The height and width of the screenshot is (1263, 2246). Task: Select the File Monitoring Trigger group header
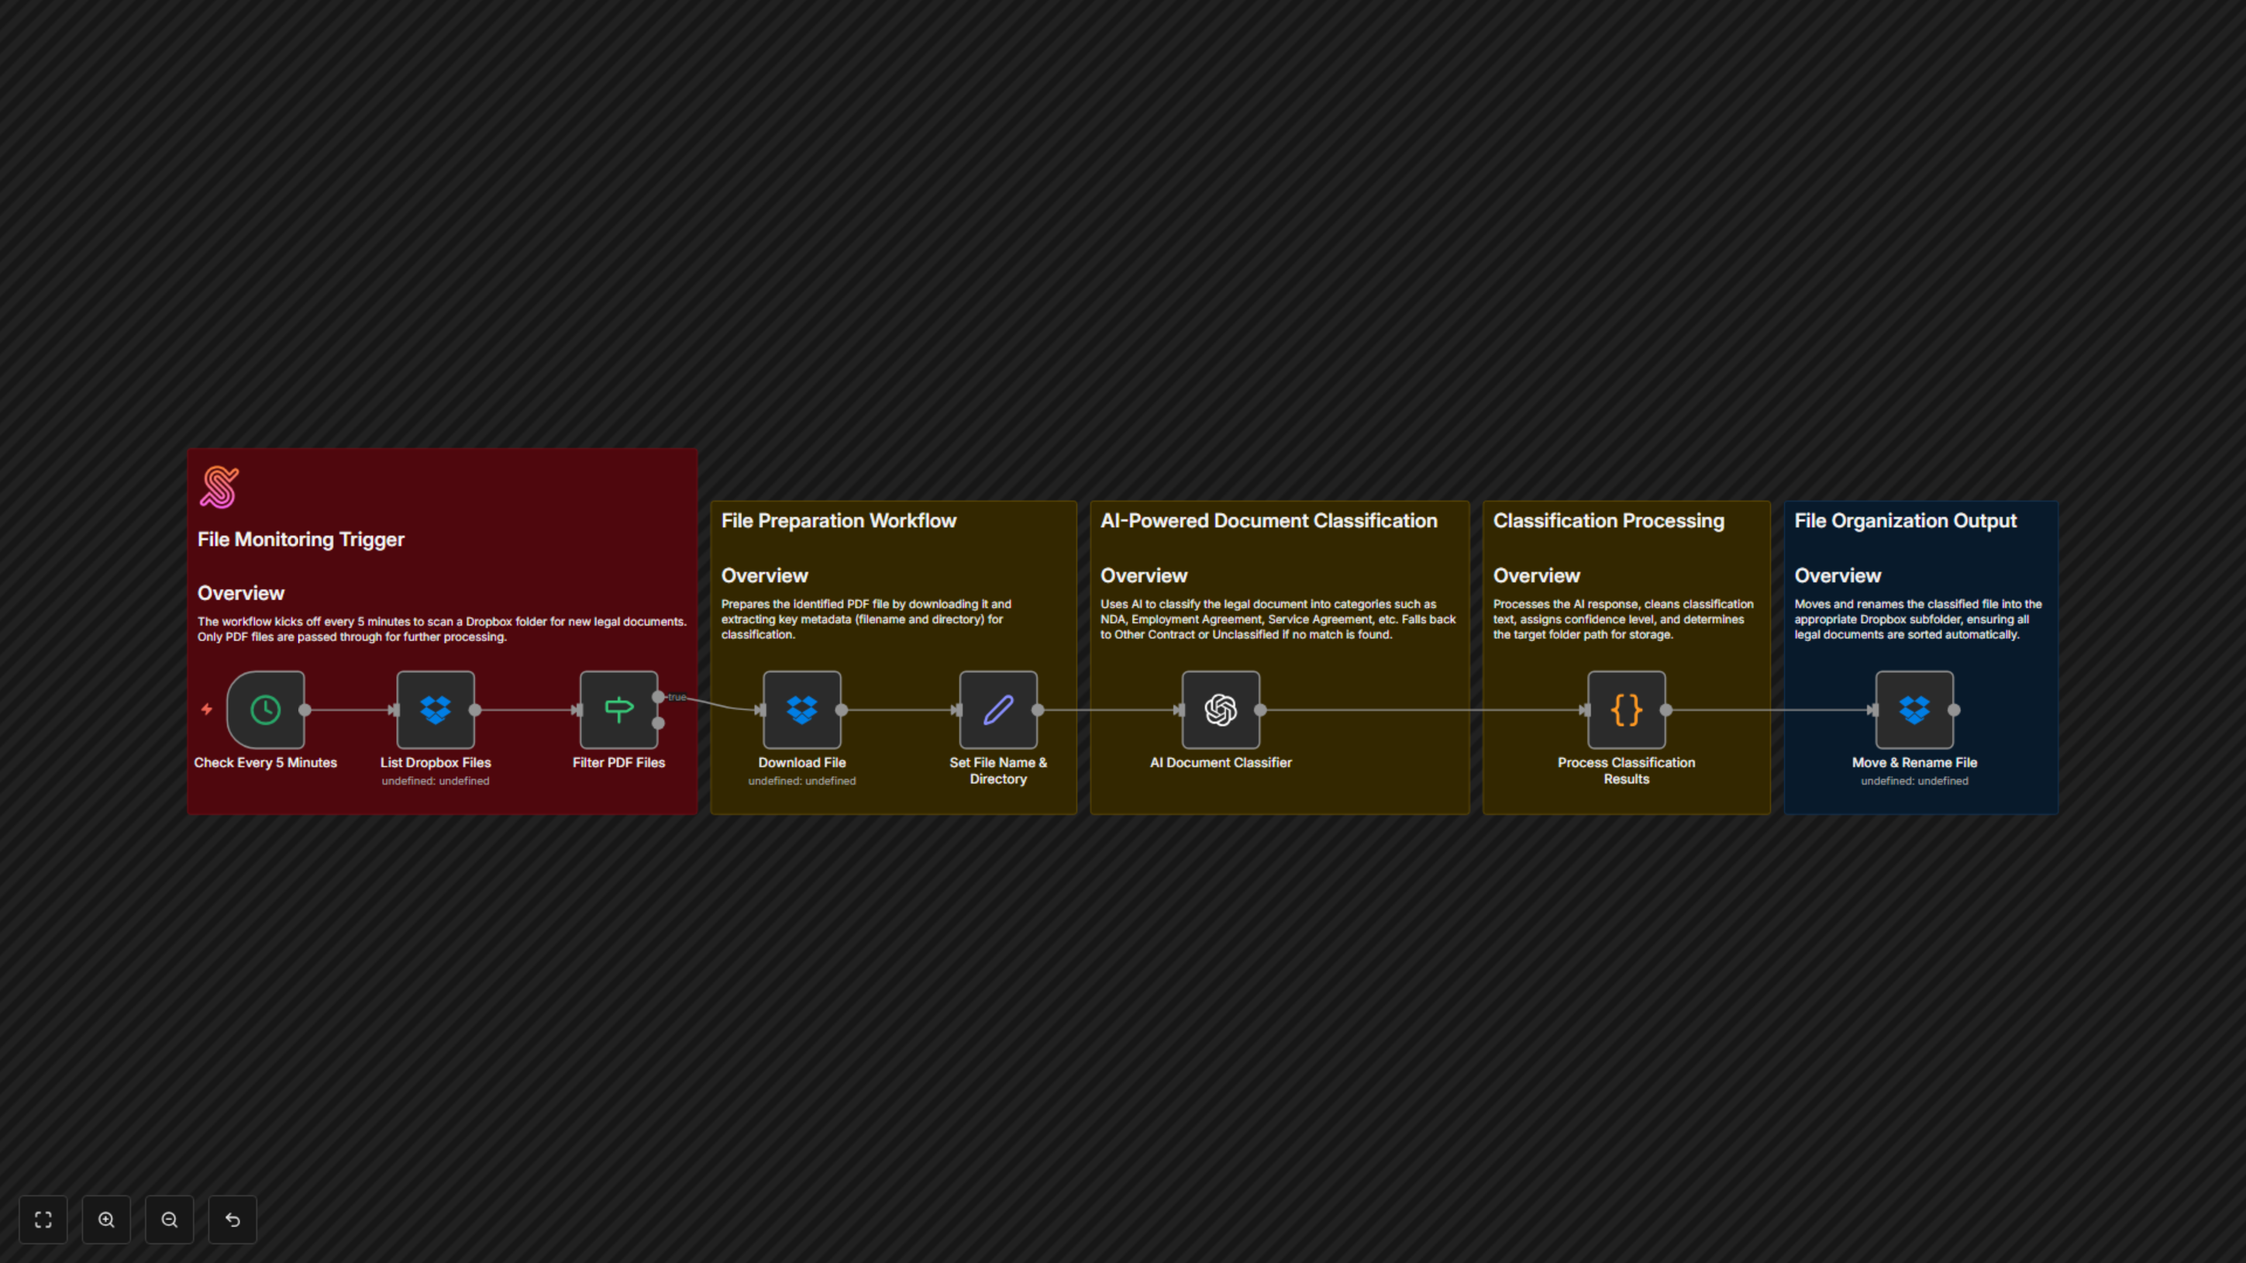click(300, 539)
